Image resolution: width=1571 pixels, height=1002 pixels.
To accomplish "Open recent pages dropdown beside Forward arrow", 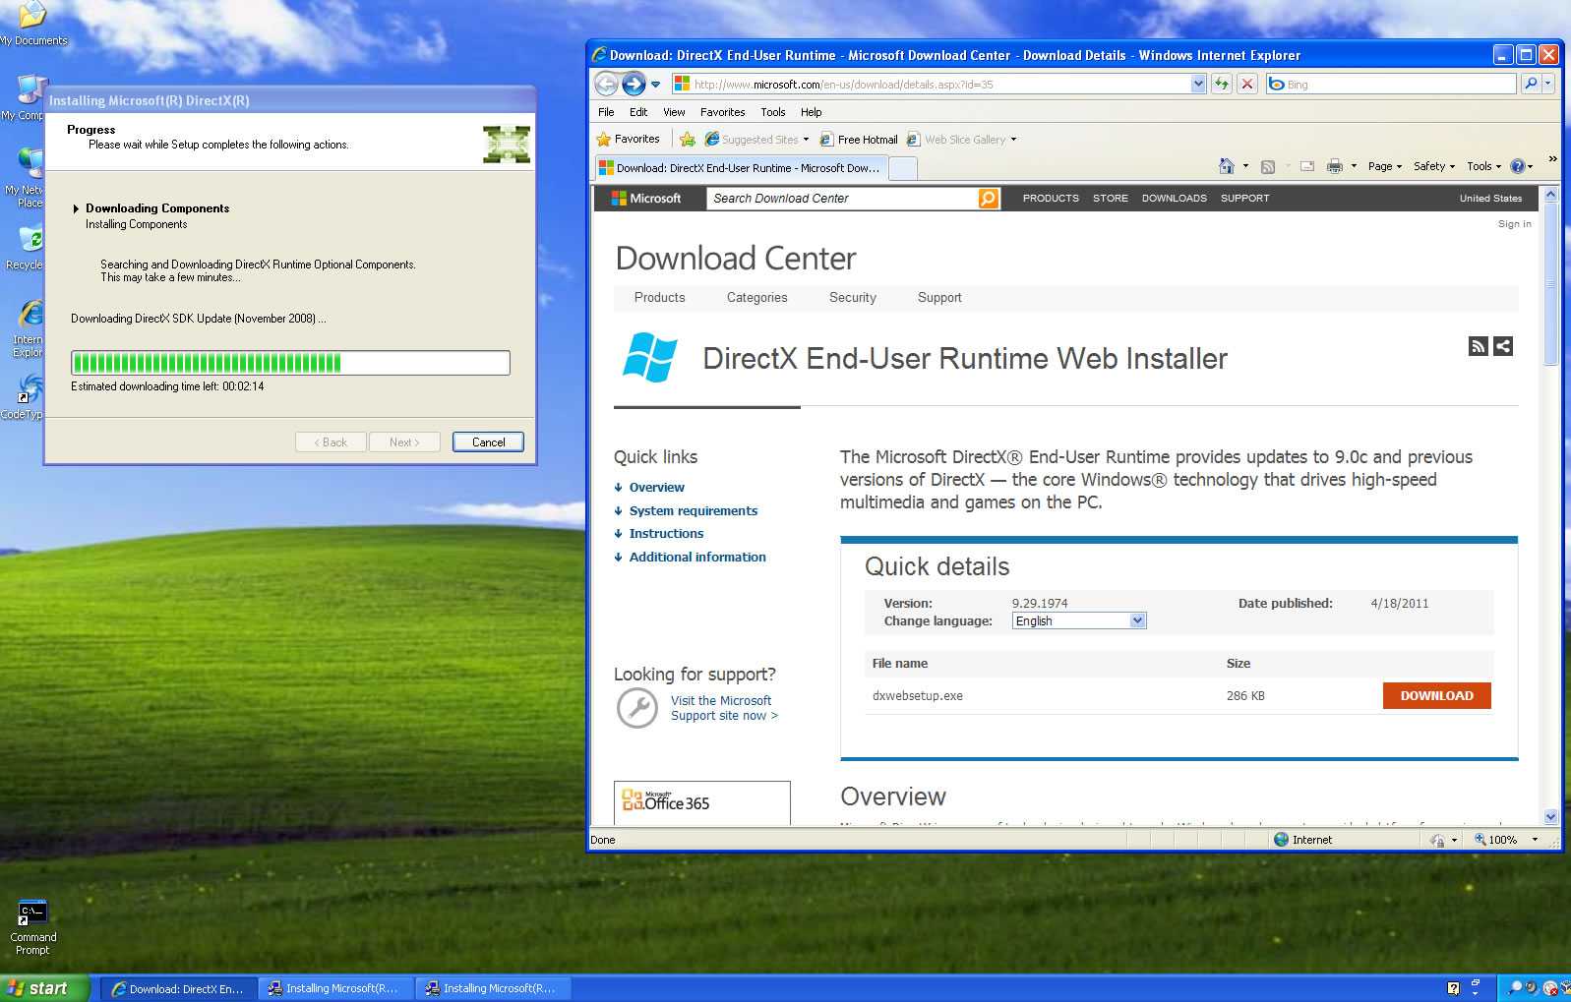I will [655, 85].
